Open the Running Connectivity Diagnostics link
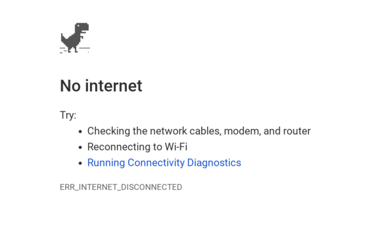 coord(164,162)
